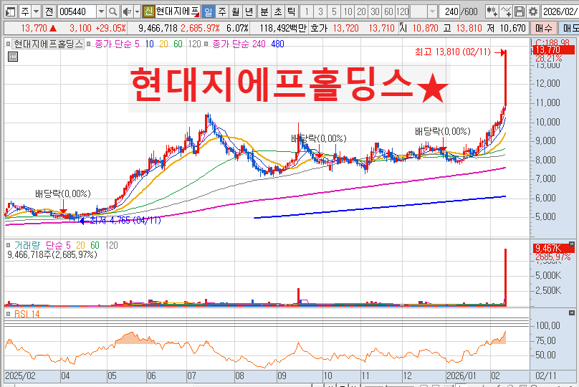Click the red 13,770 price tag on axis
579x387 pixels.
(x=552, y=50)
